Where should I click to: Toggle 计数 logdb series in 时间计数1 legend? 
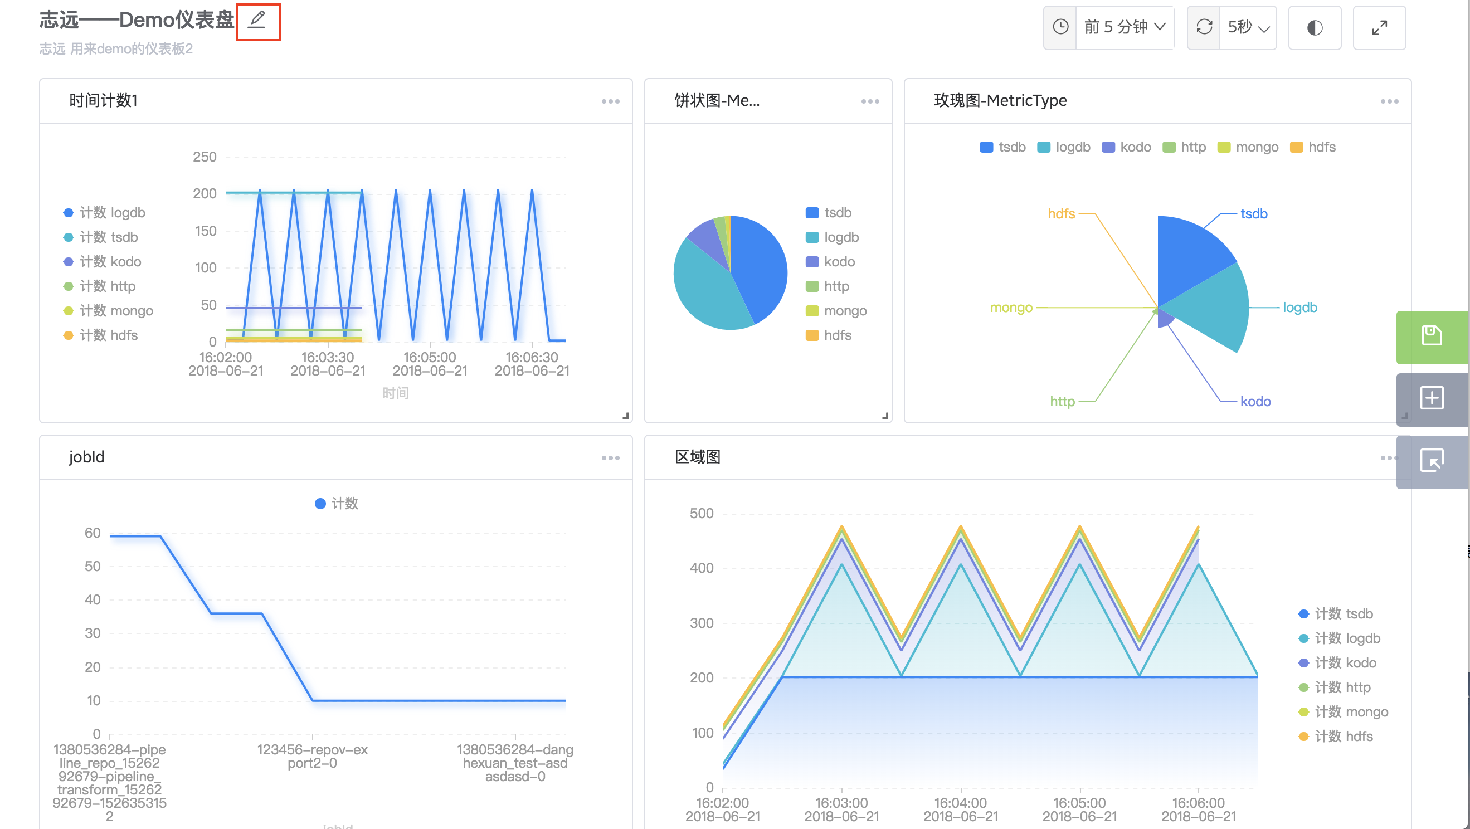click(104, 213)
